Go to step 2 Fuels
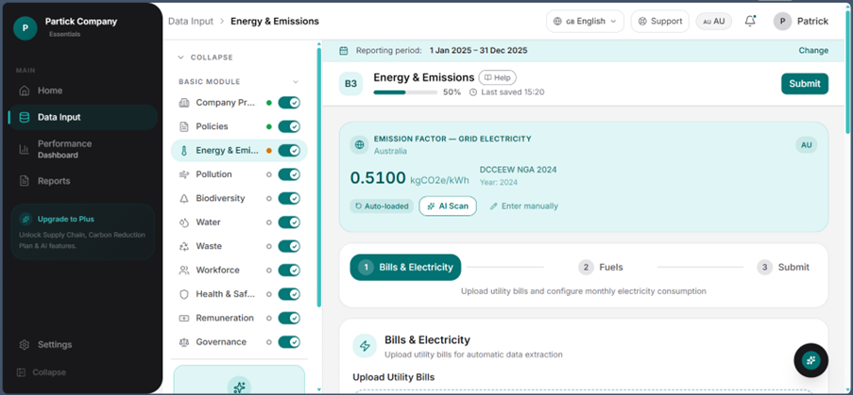 coord(601,267)
